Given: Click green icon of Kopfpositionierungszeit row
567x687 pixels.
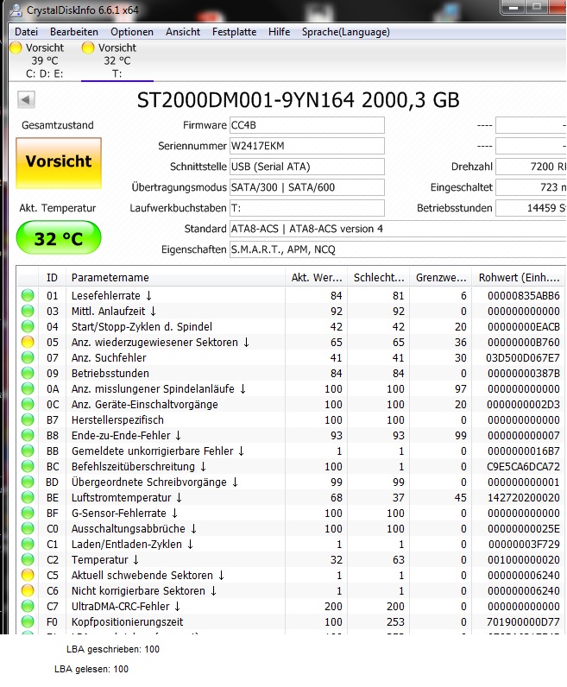Looking at the screenshot, I should (x=28, y=622).
